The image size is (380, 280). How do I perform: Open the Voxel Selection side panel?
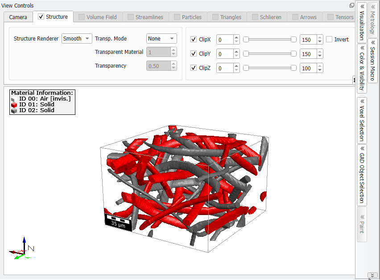pyautogui.click(x=362, y=121)
